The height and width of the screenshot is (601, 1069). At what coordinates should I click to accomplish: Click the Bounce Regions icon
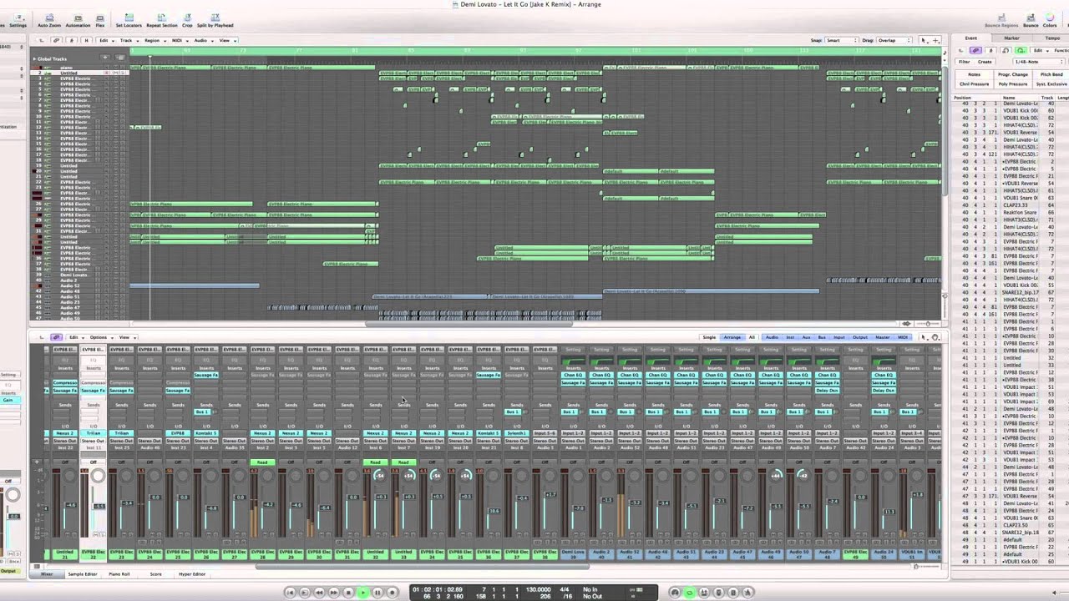tap(1001, 18)
